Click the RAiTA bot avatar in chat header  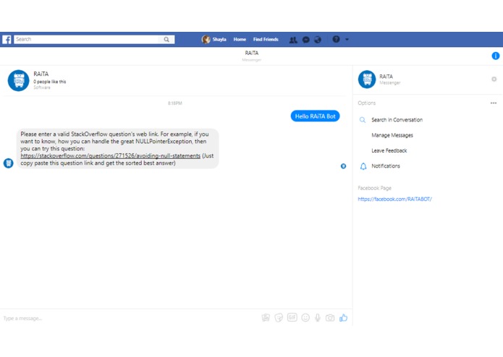pyautogui.click(x=18, y=80)
